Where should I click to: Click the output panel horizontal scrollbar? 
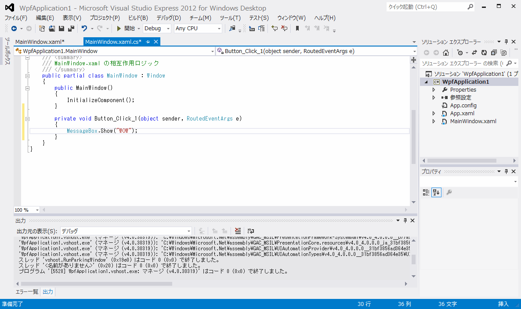tap(96, 284)
